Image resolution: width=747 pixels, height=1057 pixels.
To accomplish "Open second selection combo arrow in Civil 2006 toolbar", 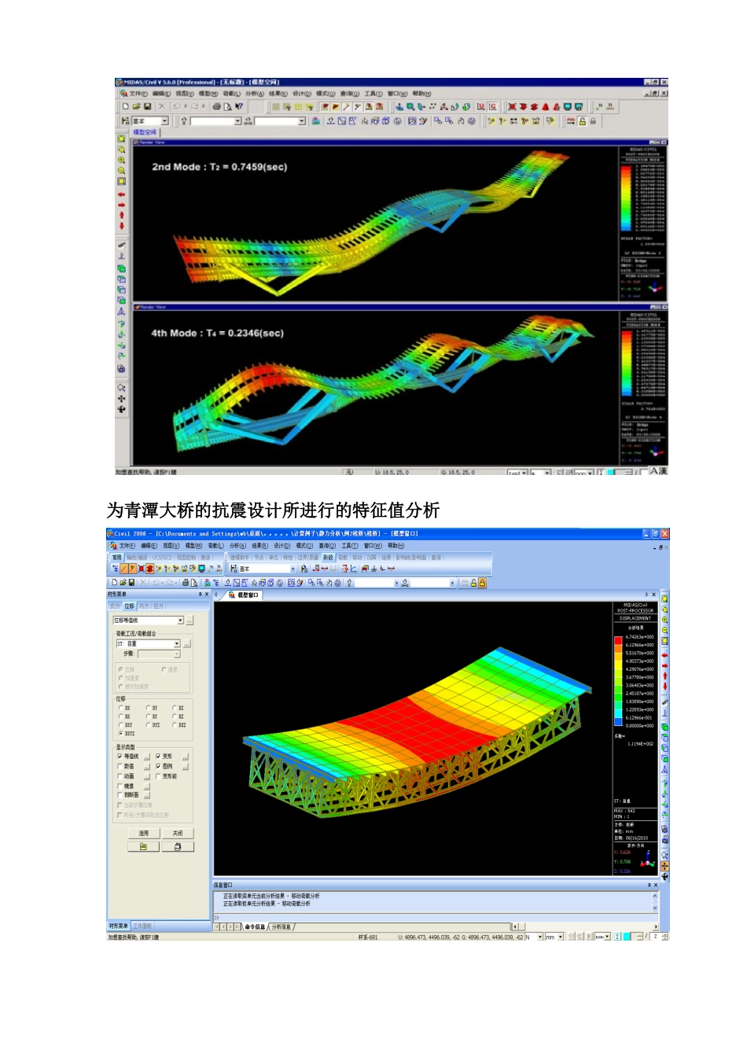I will click(452, 583).
